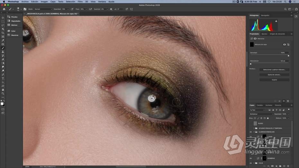Select the Move tool in the toolbar

(x=3, y=18)
